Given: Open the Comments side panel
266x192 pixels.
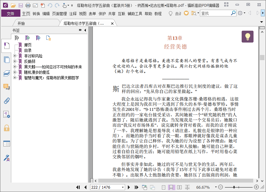Looking at the screenshot, I should [x=7, y=87].
